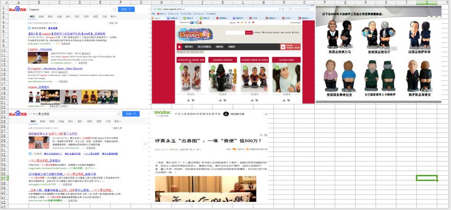
Task: Open the NOVETATS menu on the caganer.com site
Action: point(189,47)
